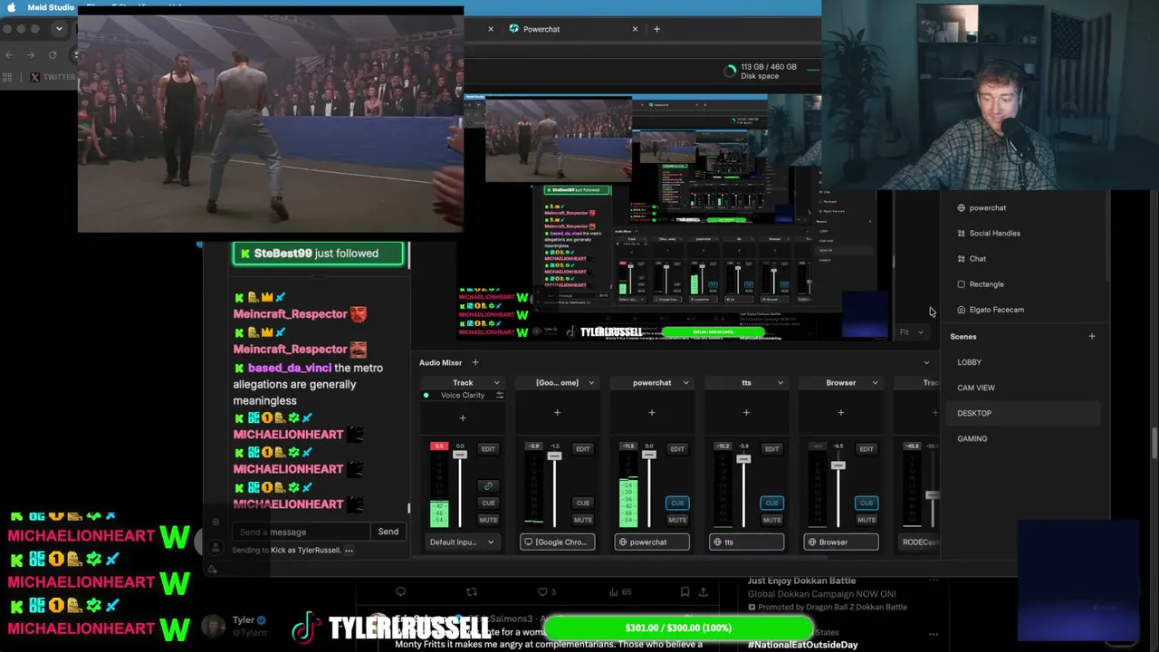Click EDIT on the tts channel
The height and width of the screenshot is (652, 1159).
(x=771, y=449)
